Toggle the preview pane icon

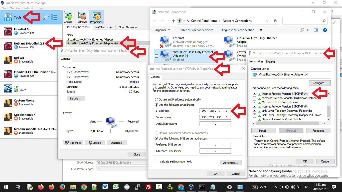click(316, 30)
